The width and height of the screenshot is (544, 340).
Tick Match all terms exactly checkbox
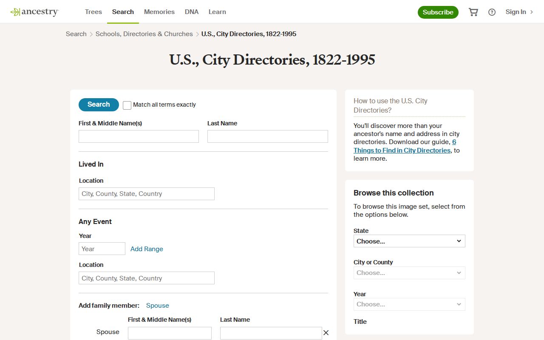click(x=127, y=105)
